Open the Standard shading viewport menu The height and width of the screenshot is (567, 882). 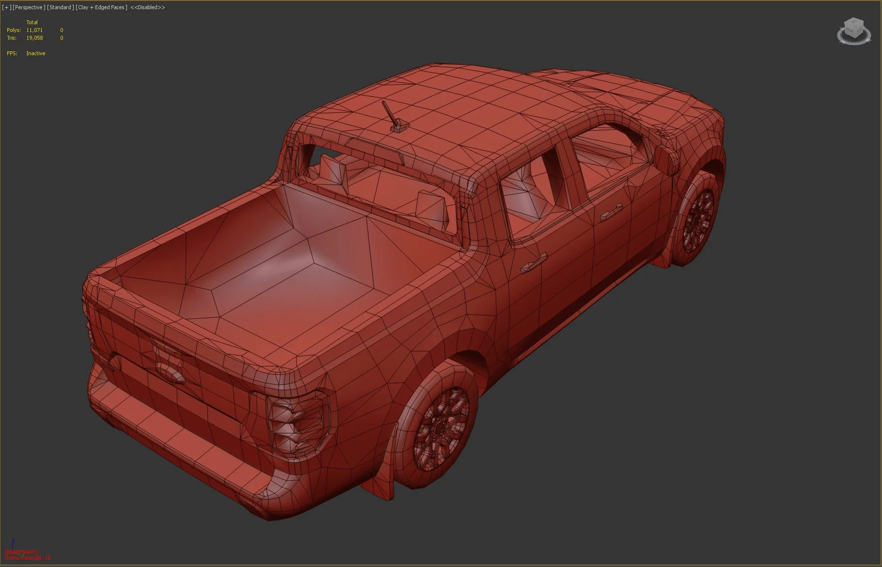click(61, 7)
